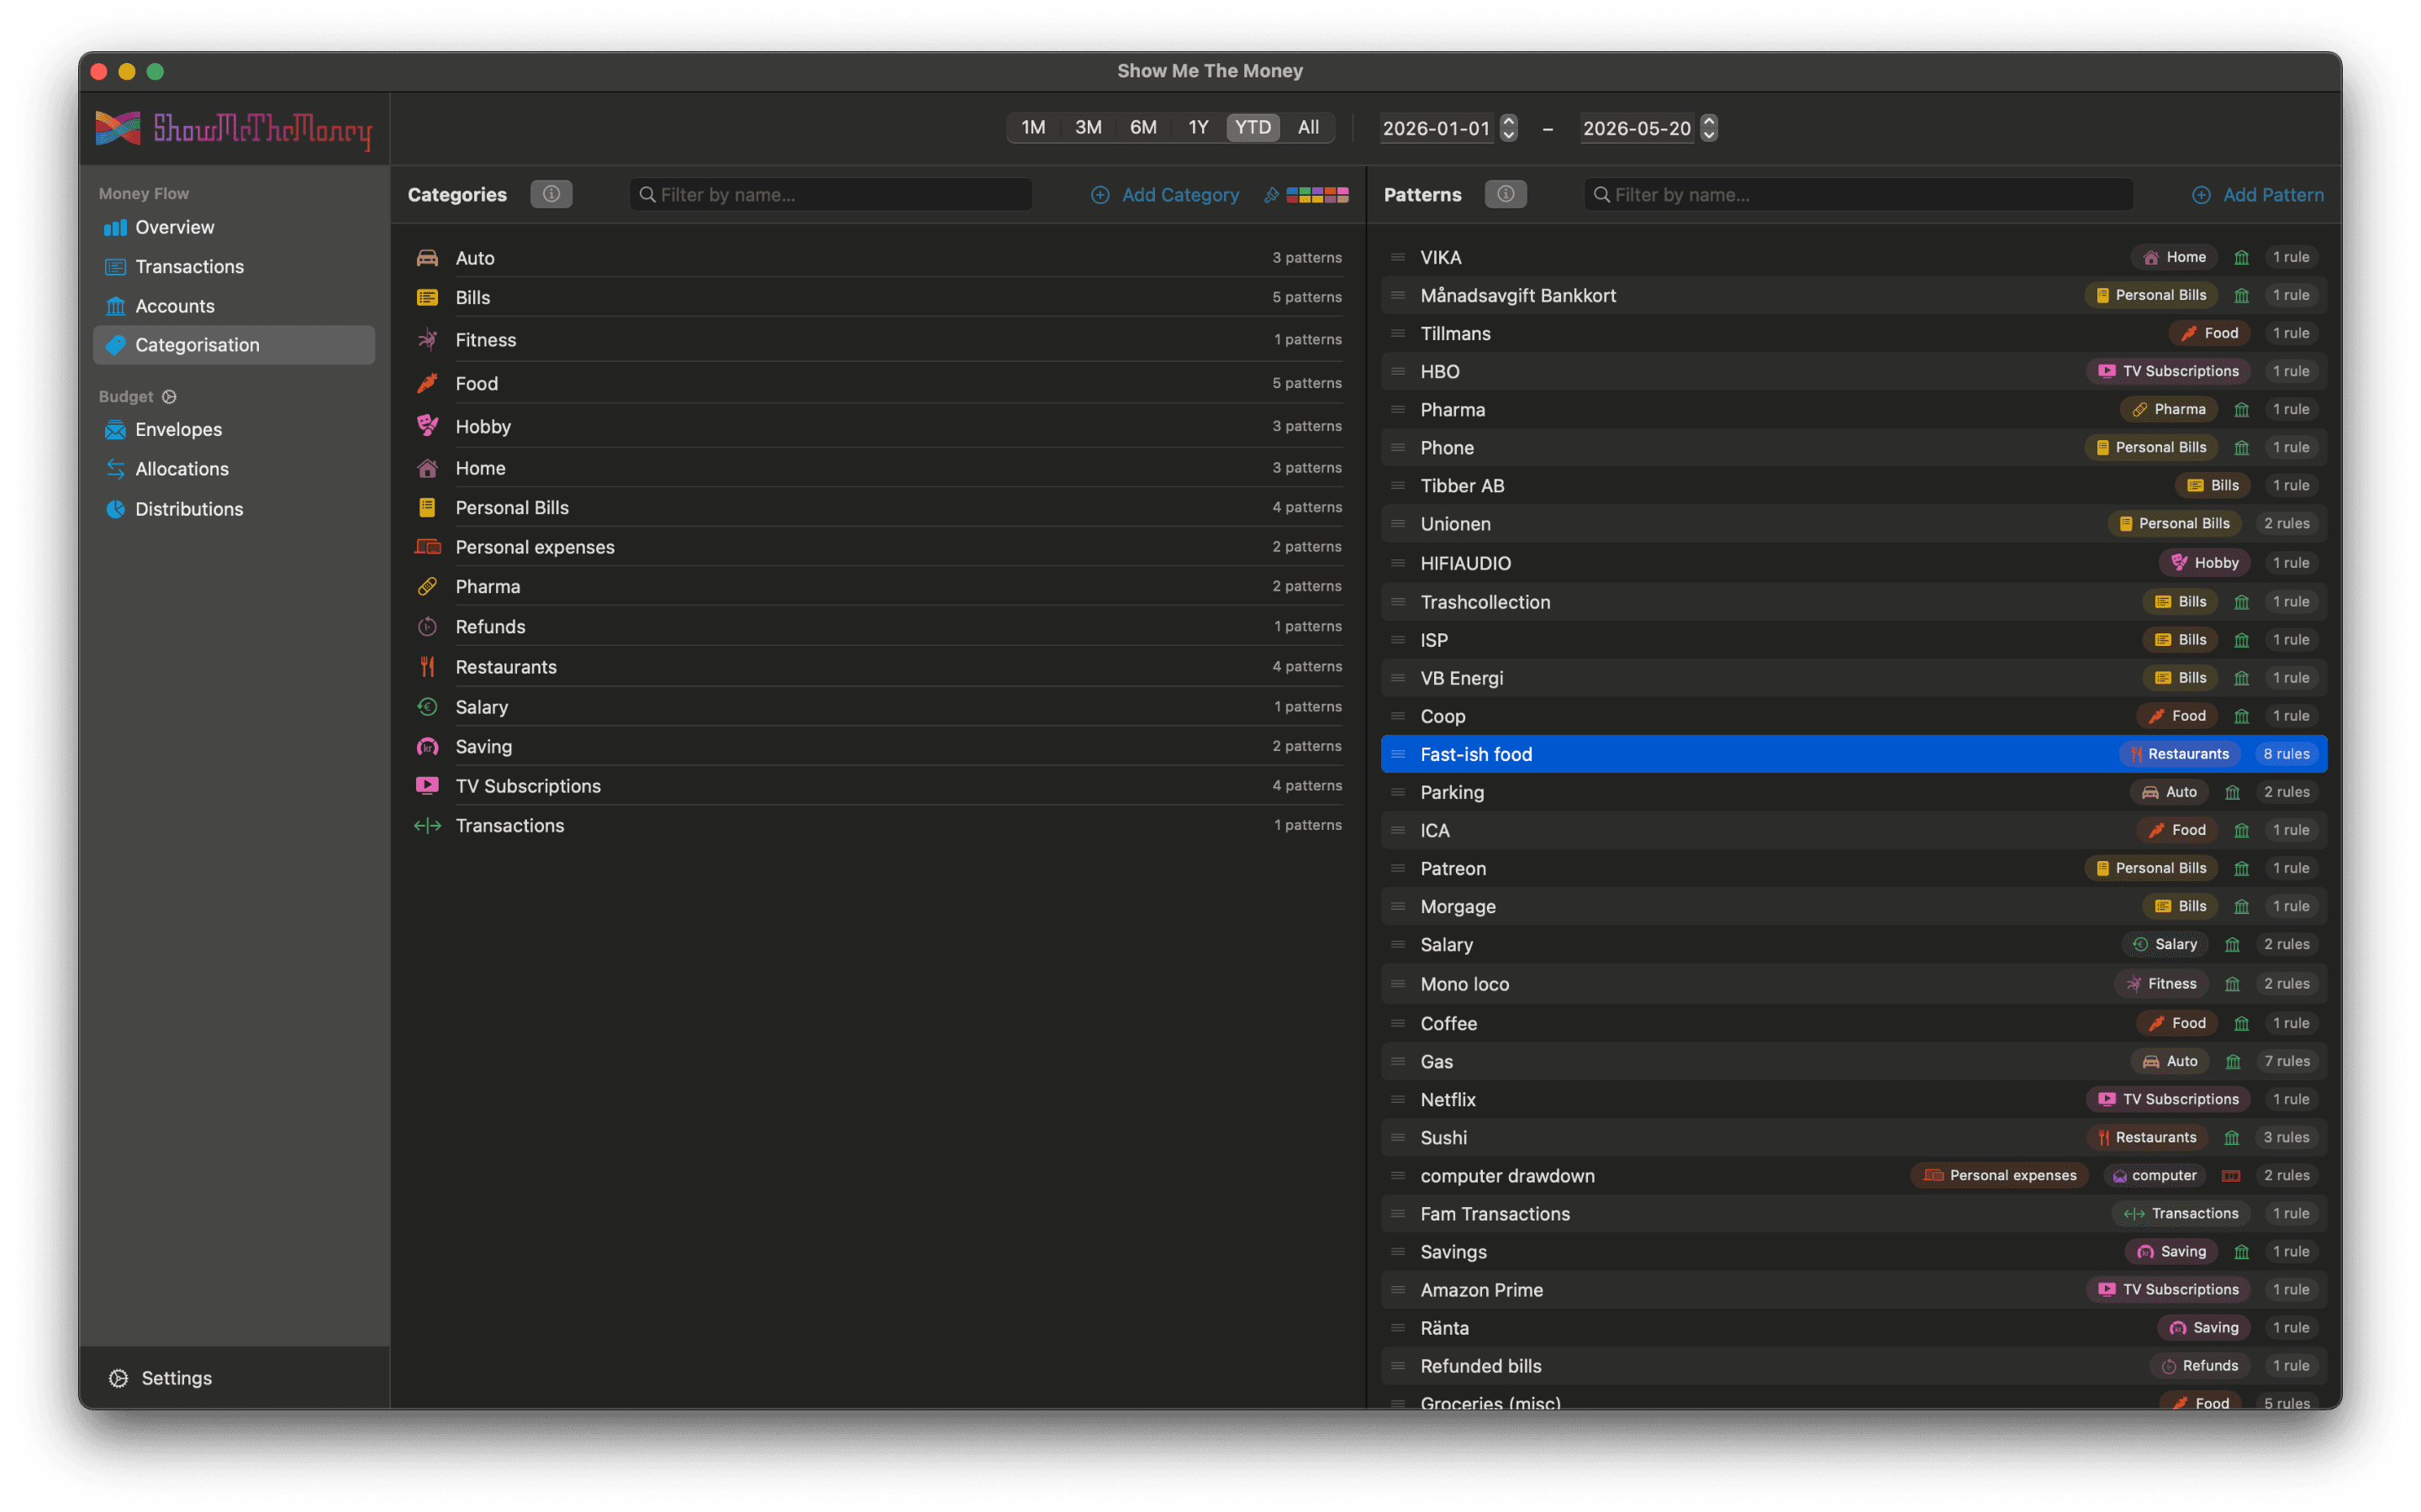Click the paintbrush icon beside color palette

coord(1272,195)
